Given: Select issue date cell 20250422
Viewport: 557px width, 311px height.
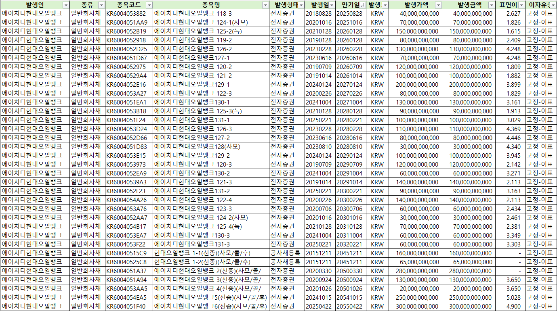Looking at the screenshot, I should (x=320, y=306).
